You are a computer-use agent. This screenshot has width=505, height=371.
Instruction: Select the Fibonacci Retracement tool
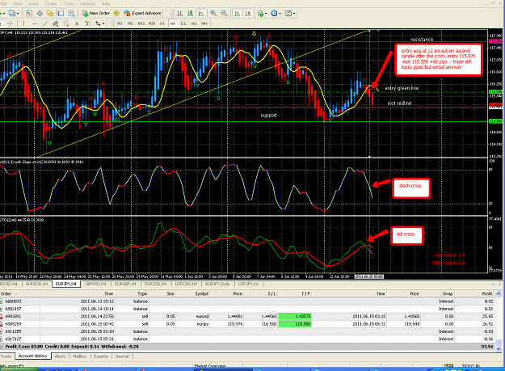click(66, 23)
